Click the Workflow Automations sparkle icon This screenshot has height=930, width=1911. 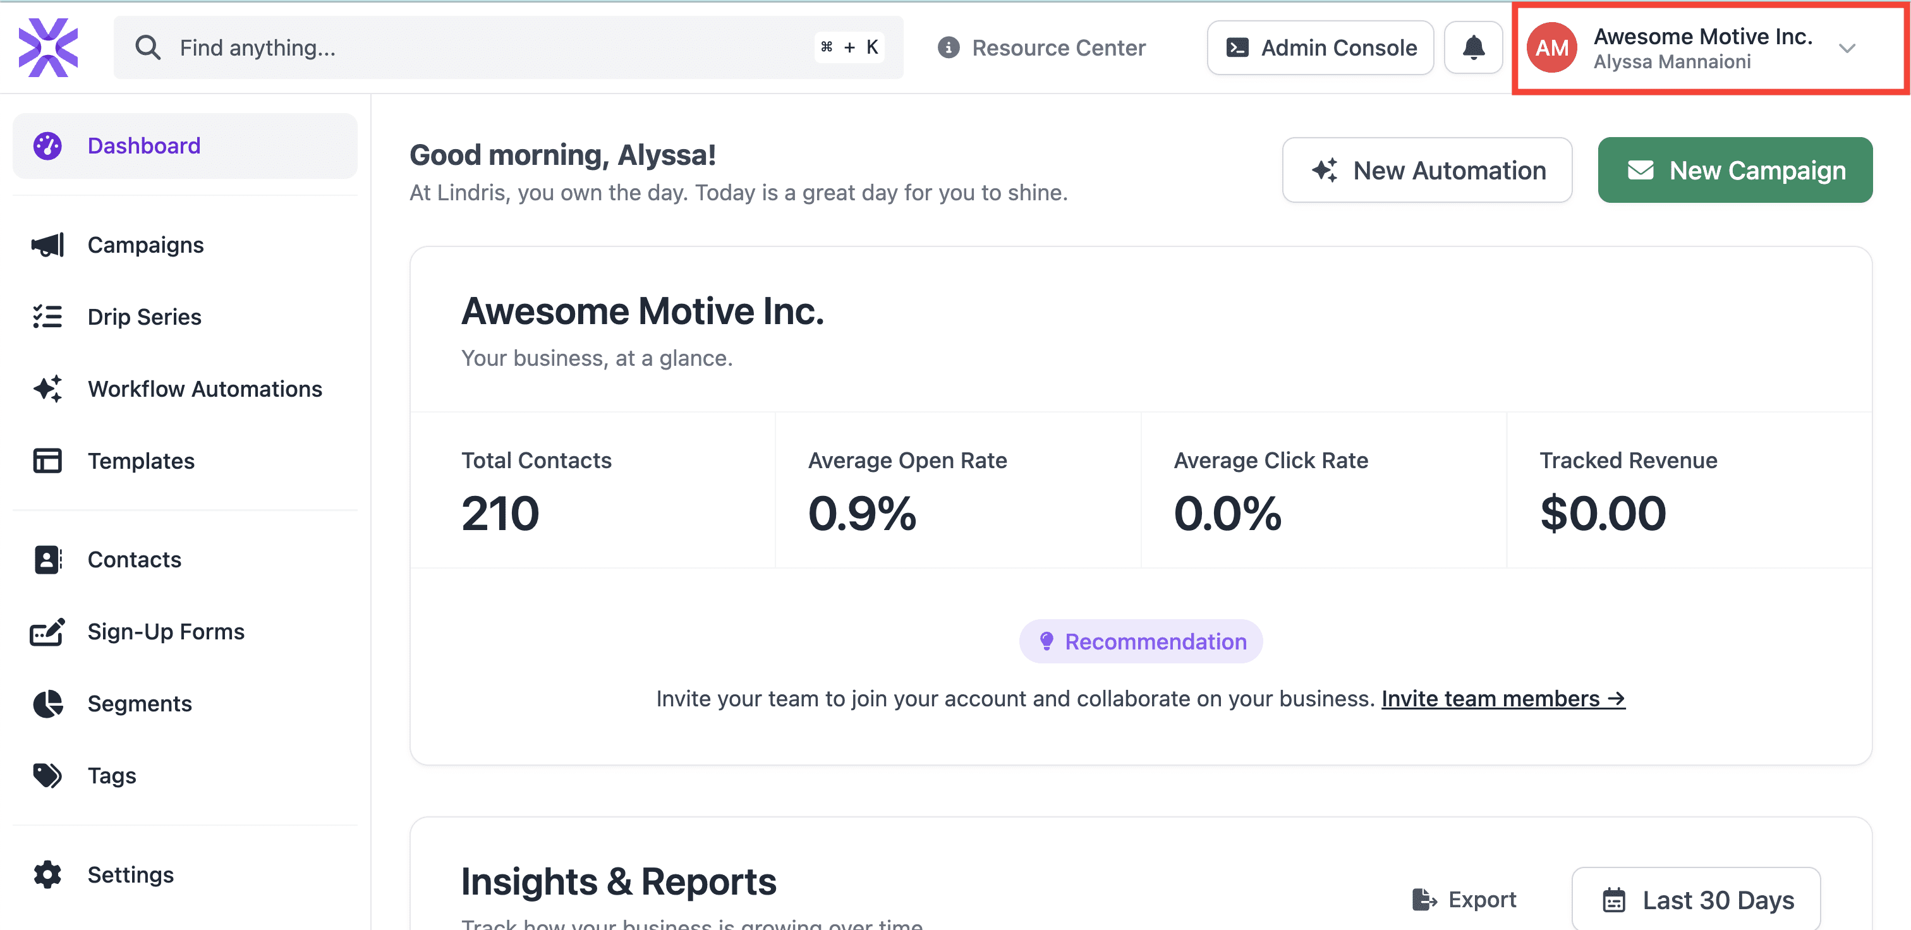(x=47, y=389)
